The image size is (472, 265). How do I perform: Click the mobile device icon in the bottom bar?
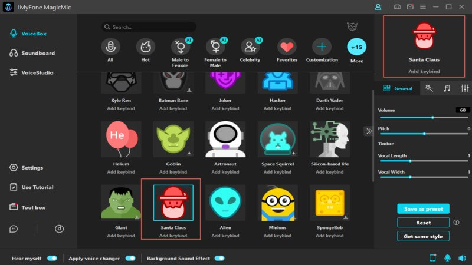(432, 258)
